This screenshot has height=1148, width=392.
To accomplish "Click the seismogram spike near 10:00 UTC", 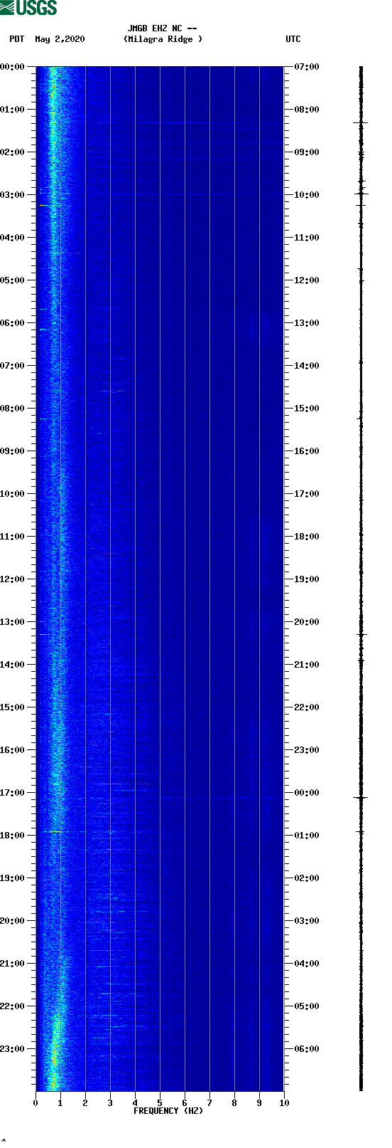I will (361, 193).
